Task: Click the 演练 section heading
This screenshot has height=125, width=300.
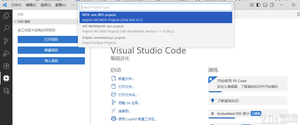Action: (213, 70)
